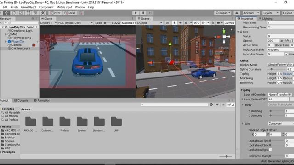Image resolution: width=294 pixels, height=165 pixels.
Task: Open the Display 1 dropdown
Action: pos(48,23)
